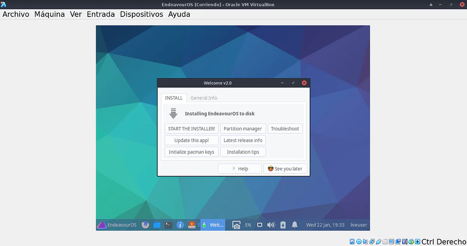Viewport: 467px width, 246px height.
Task: Open the power manager battery icon
Action: (x=283, y=225)
